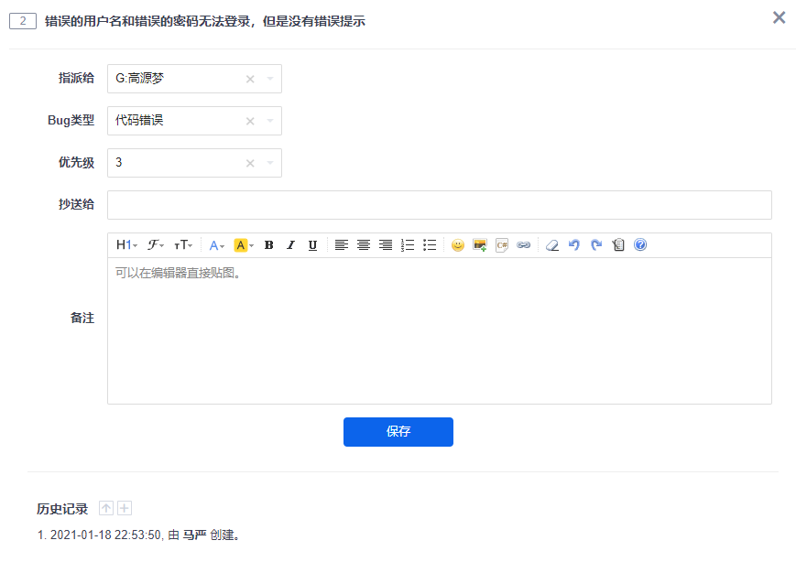Open the text highlight color swatch
Image resolution: width=796 pixels, height=562 pixels.
[242, 244]
